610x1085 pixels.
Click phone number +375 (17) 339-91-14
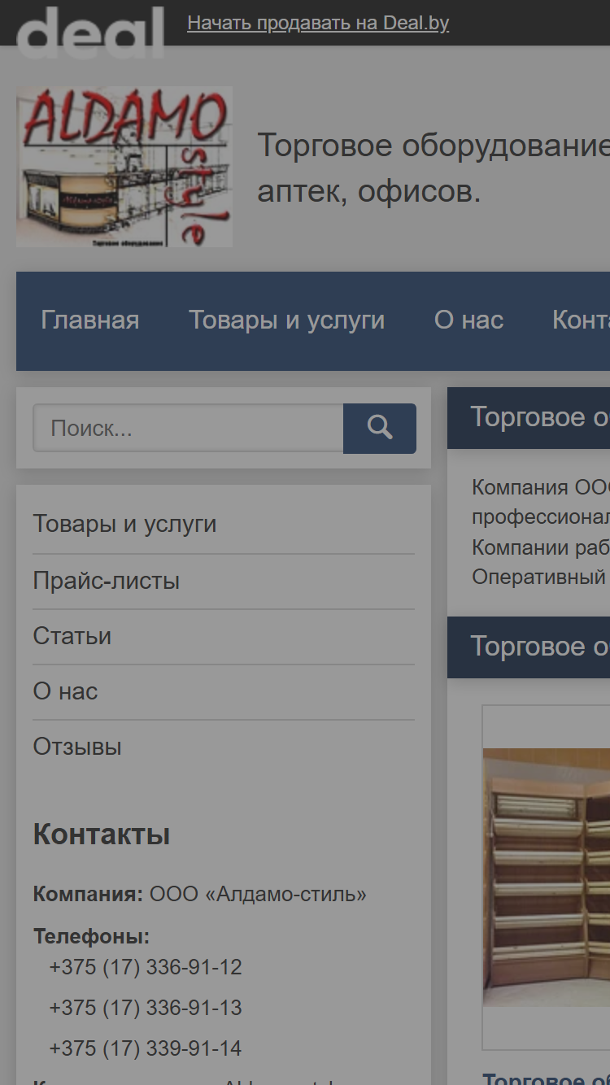coord(146,1048)
